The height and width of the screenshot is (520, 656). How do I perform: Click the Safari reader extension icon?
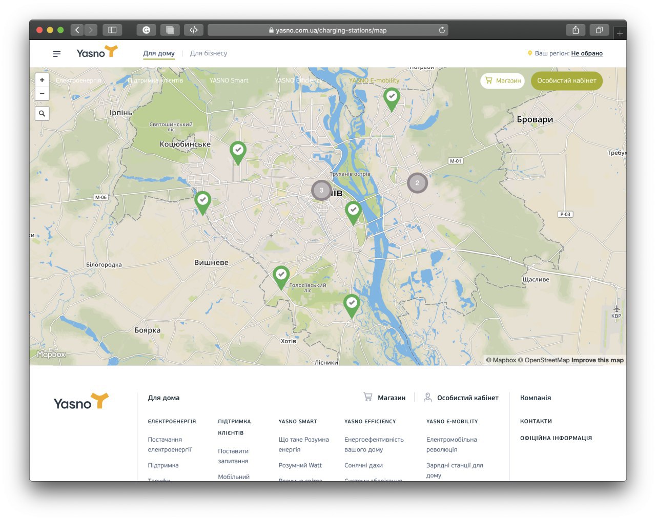point(170,30)
